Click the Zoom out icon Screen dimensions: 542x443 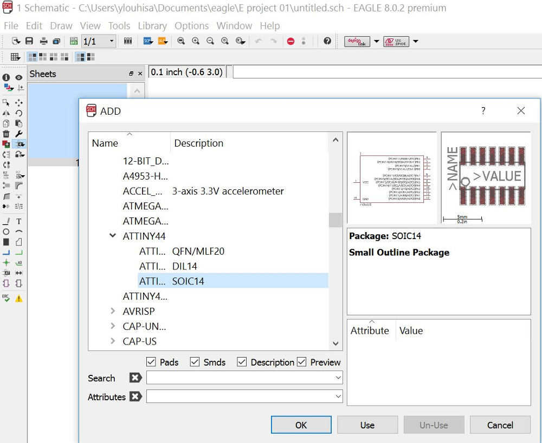coord(210,41)
